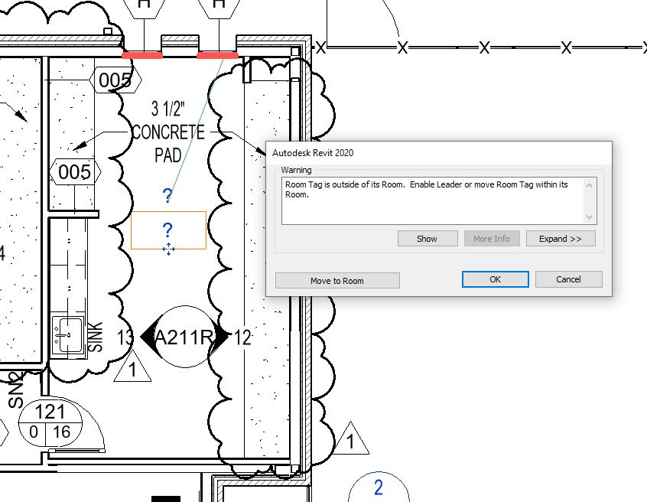Select the green leader line from the tag

pyautogui.click(x=196, y=130)
